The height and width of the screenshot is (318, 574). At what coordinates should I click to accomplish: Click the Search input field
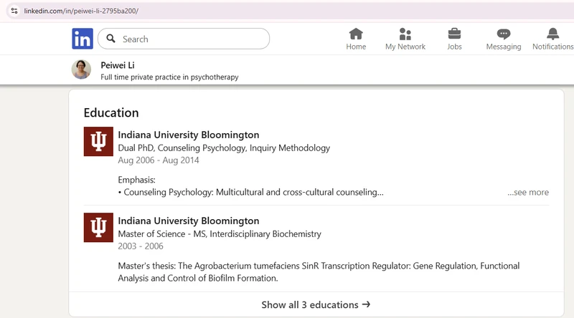point(184,39)
